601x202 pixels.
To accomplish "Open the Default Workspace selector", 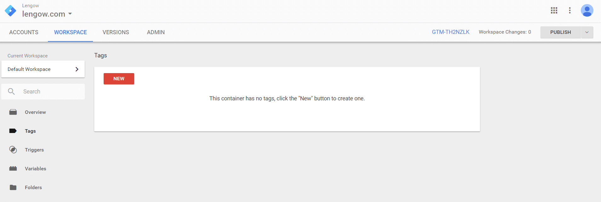I will click(43, 69).
